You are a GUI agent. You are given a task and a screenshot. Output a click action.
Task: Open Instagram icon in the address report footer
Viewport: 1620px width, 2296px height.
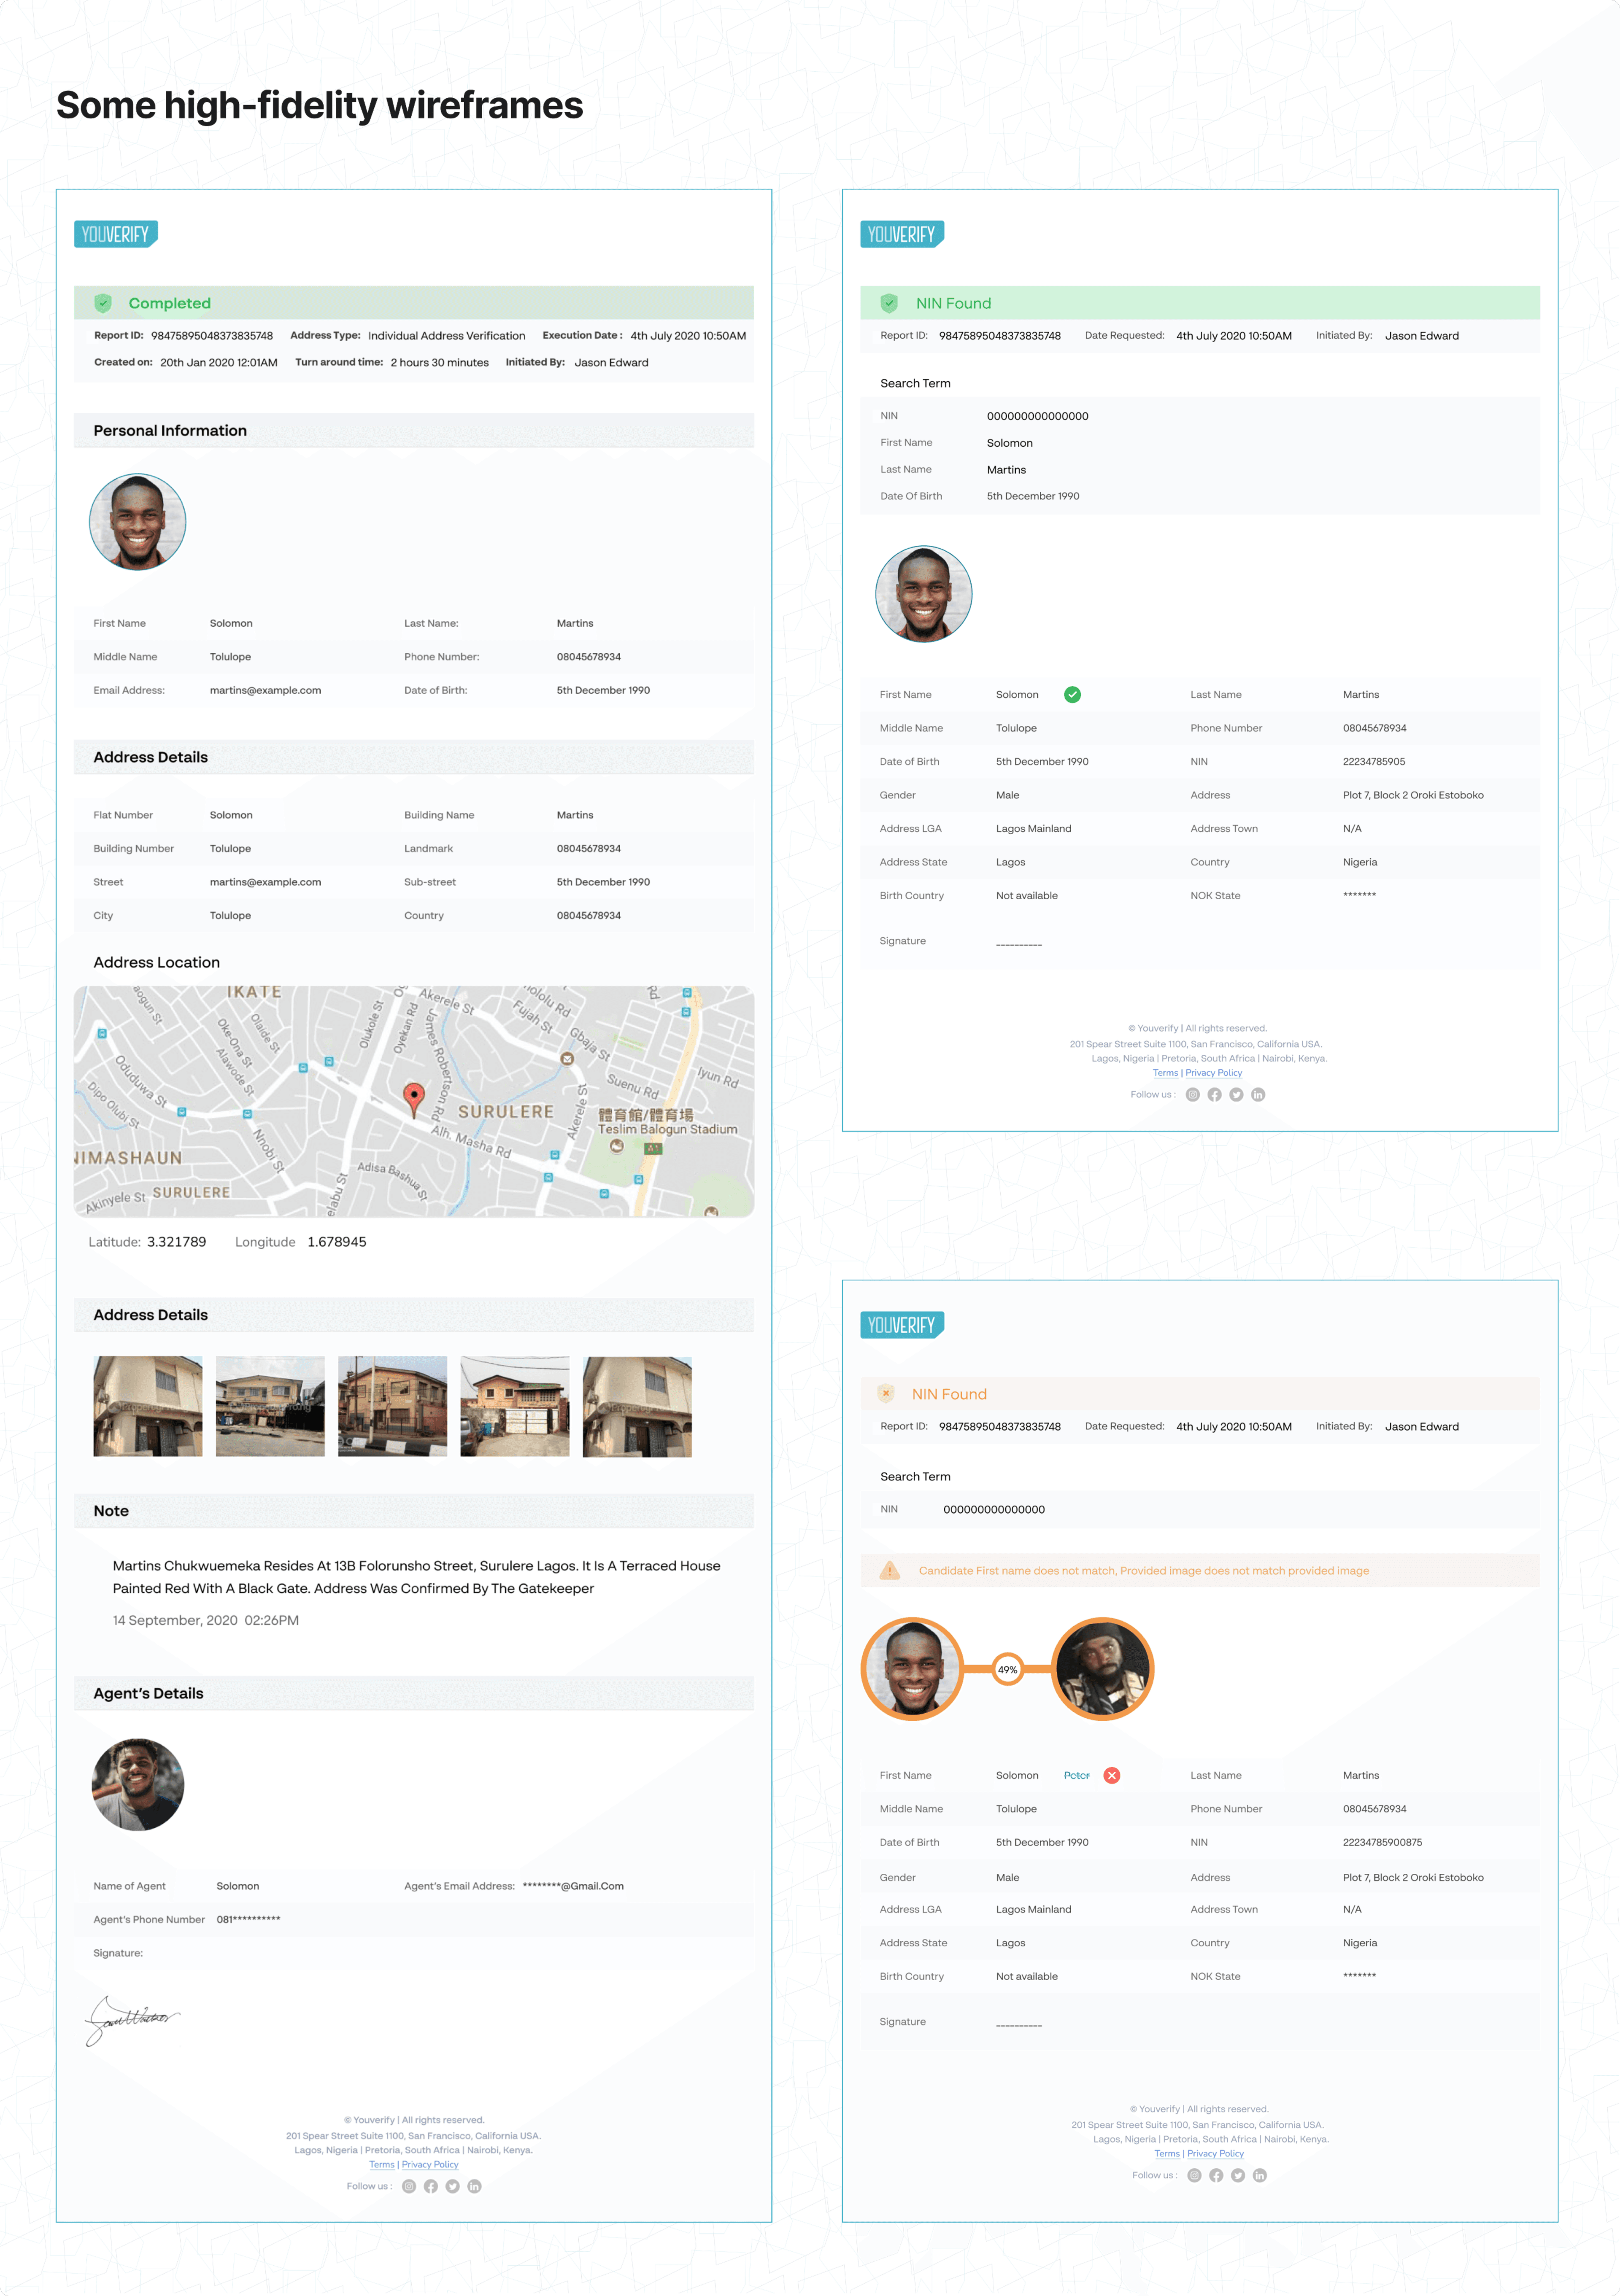click(x=409, y=2186)
